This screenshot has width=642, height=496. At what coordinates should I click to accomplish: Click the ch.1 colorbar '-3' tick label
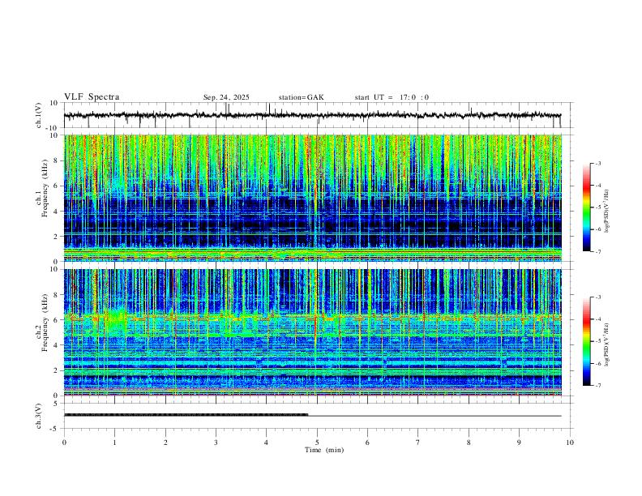[x=597, y=163]
